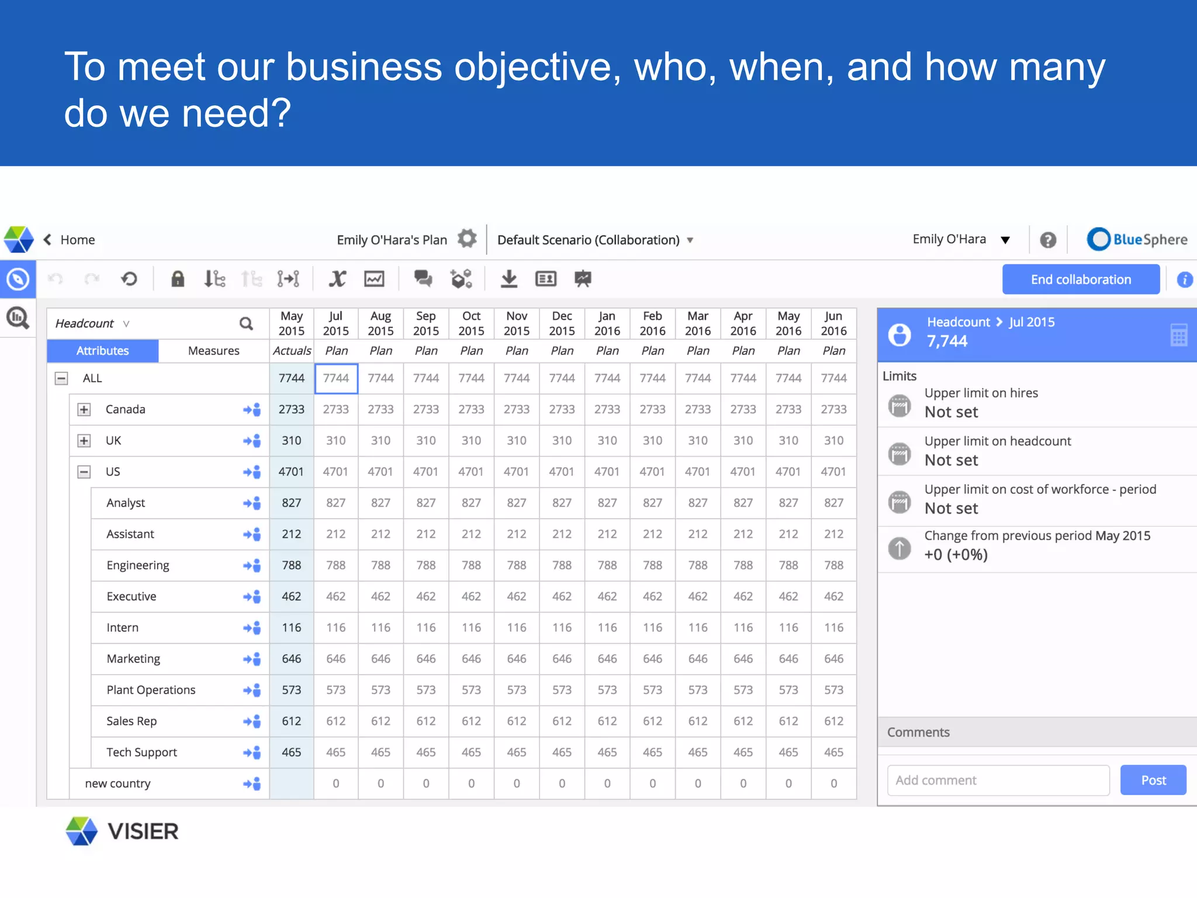Expand the Canada row
The width and height of the screenshot is (1197, 898).
[x=84, y=409]
